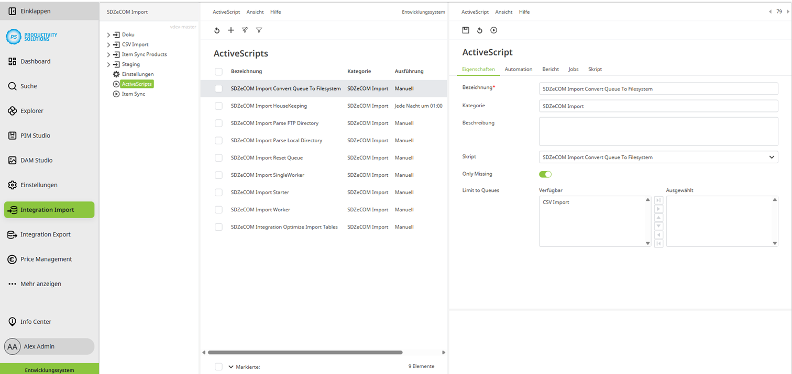Expand the Staging tree node
The height and width of the screenshot is (374, 792).
pos(108,64)
